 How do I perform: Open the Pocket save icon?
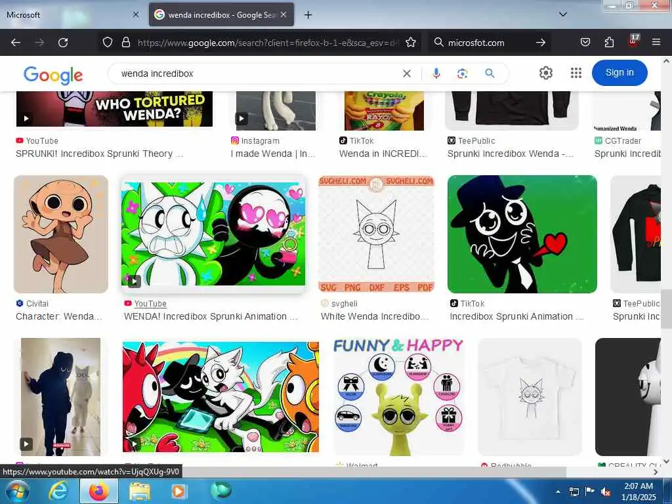coord(585,43)
